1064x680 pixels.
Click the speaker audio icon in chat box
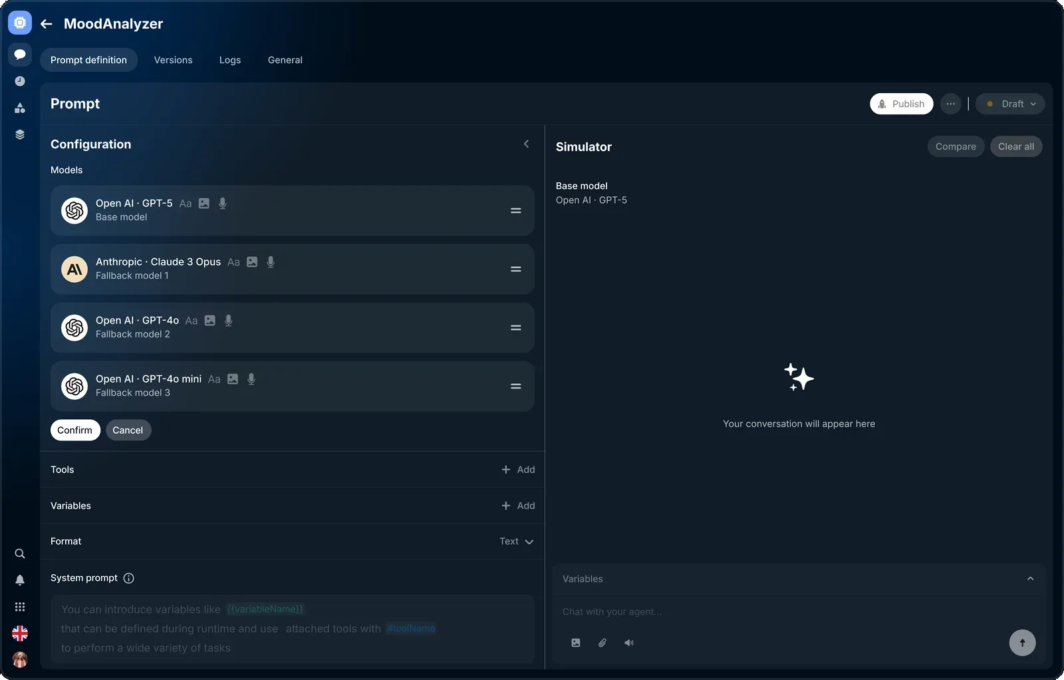coord(629,643)
